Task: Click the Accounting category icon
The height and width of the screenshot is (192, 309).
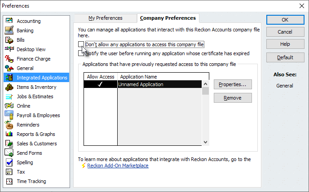Action: click(9, 21)
